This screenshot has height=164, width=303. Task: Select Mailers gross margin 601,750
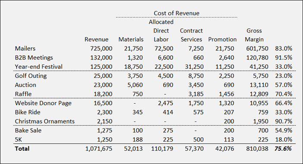click(x=257, y=48)
